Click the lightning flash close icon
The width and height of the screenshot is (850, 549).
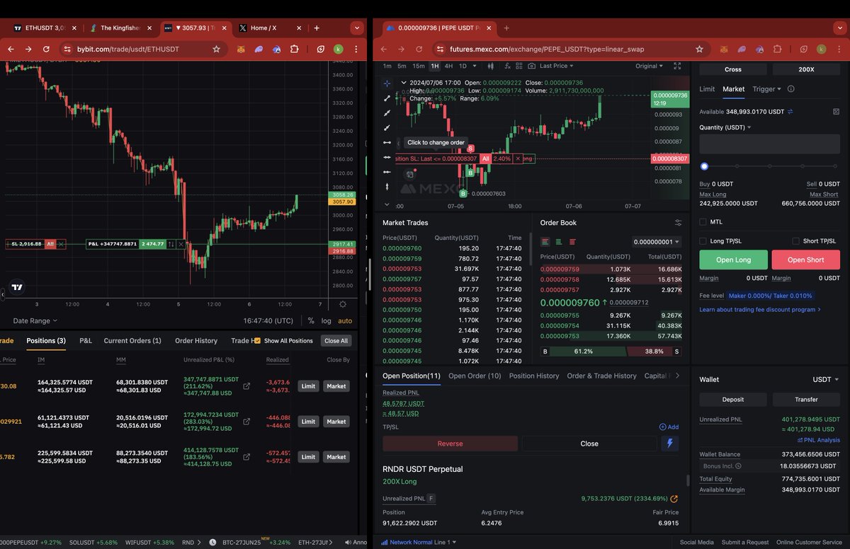click(x=669, y=444)
